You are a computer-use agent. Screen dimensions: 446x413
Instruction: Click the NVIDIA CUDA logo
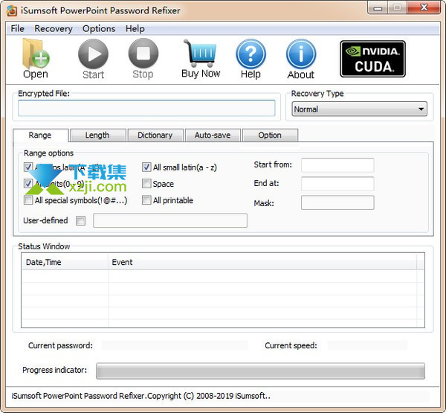[x=372, y=59]
